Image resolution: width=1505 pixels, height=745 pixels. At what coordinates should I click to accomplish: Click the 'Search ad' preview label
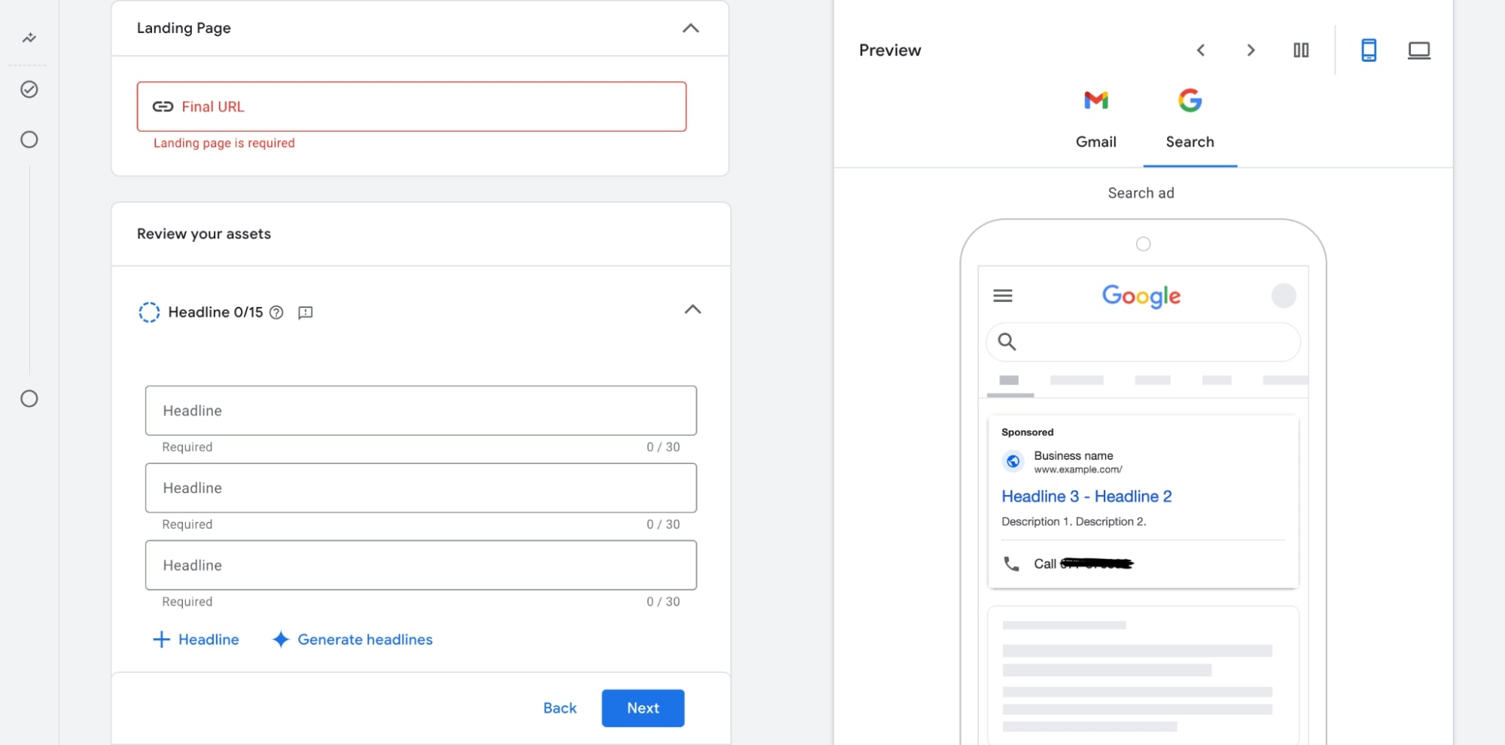[x=1141, y=193]
